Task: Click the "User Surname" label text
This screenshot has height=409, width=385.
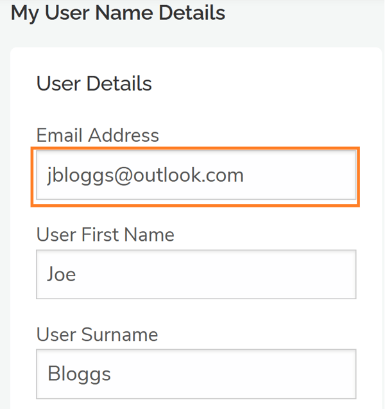Action: (x=97, y=335)
